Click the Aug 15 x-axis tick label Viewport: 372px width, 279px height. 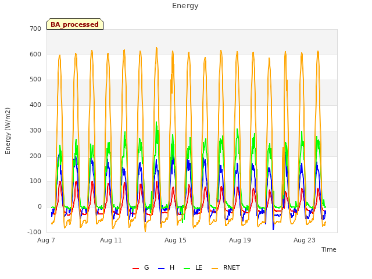tap(176, 240)
